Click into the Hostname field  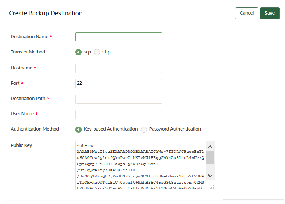point(118,68)
